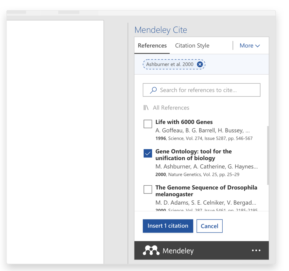Viewport: 289px width, 271px height.
Task: Select the Genome Sequence of Drosophila checkbox
Action: [x=148, y=189]
